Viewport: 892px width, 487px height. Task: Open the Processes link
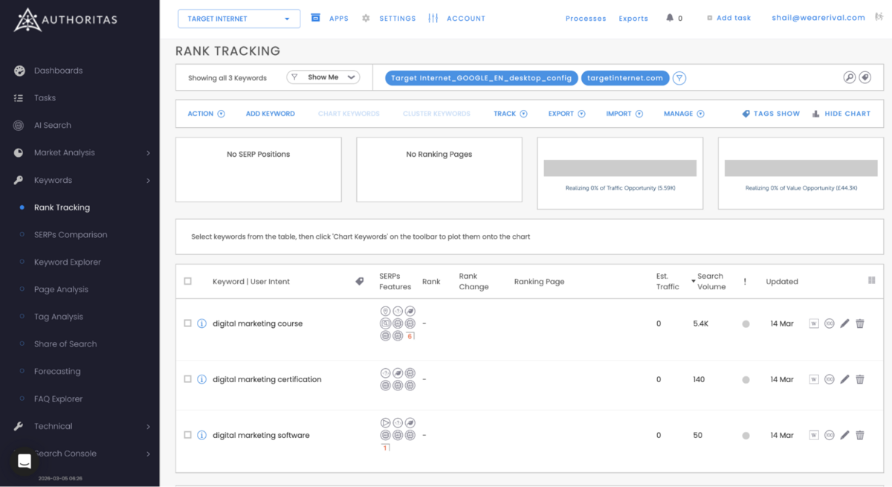[x=586, y=19]
